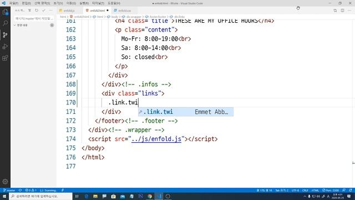This screenshot has height=200, width=355.
Task: Open Task View on the taskbar
Action: (77, 196)
